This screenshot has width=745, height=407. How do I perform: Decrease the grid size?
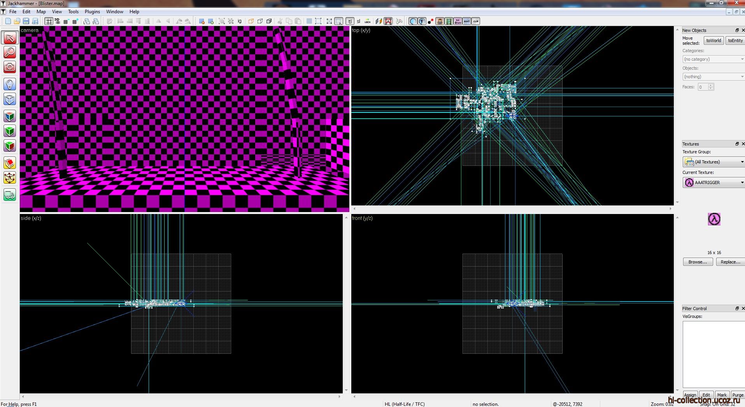pyautogui.click(x=66, y=21)
